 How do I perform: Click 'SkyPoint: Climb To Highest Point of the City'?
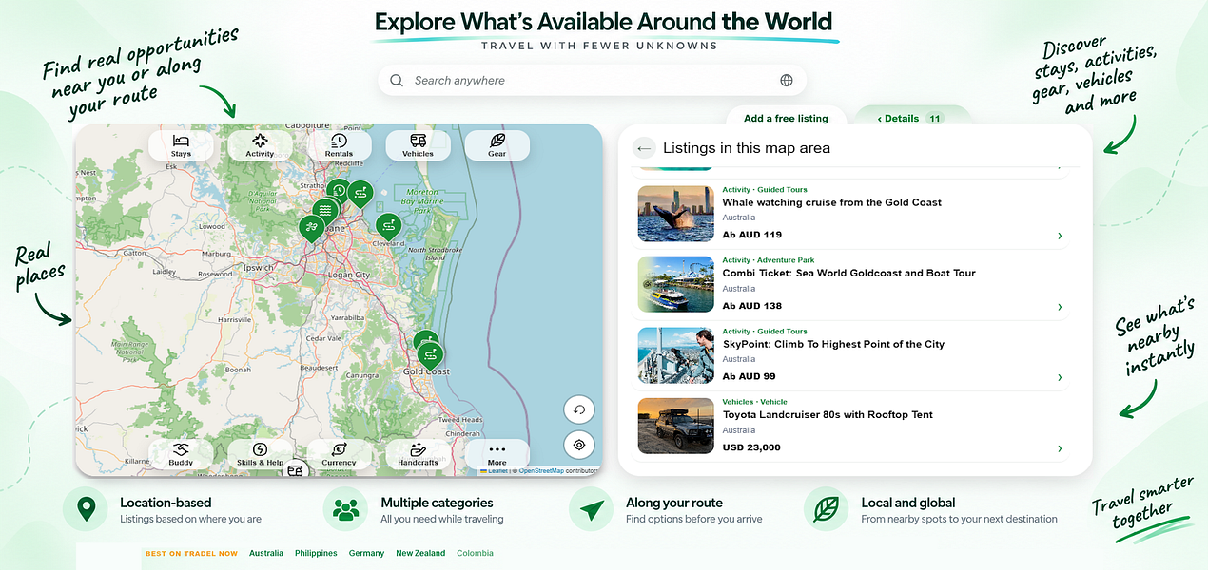[833, 344]
